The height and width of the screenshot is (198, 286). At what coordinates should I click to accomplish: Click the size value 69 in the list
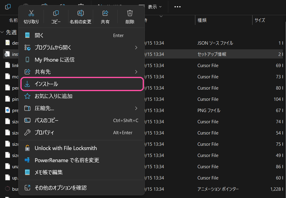[278, 66]
